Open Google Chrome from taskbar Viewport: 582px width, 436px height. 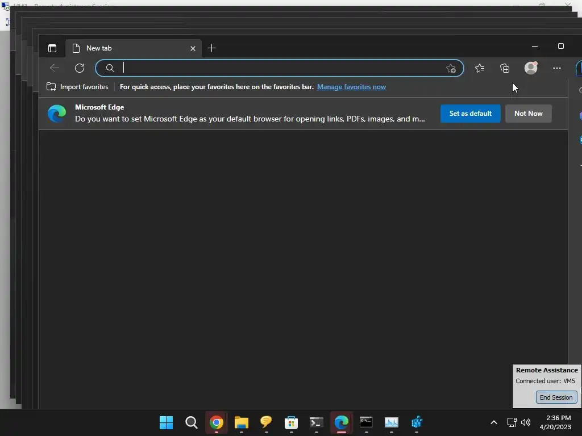pyautogui.click(x=217, y=422)
